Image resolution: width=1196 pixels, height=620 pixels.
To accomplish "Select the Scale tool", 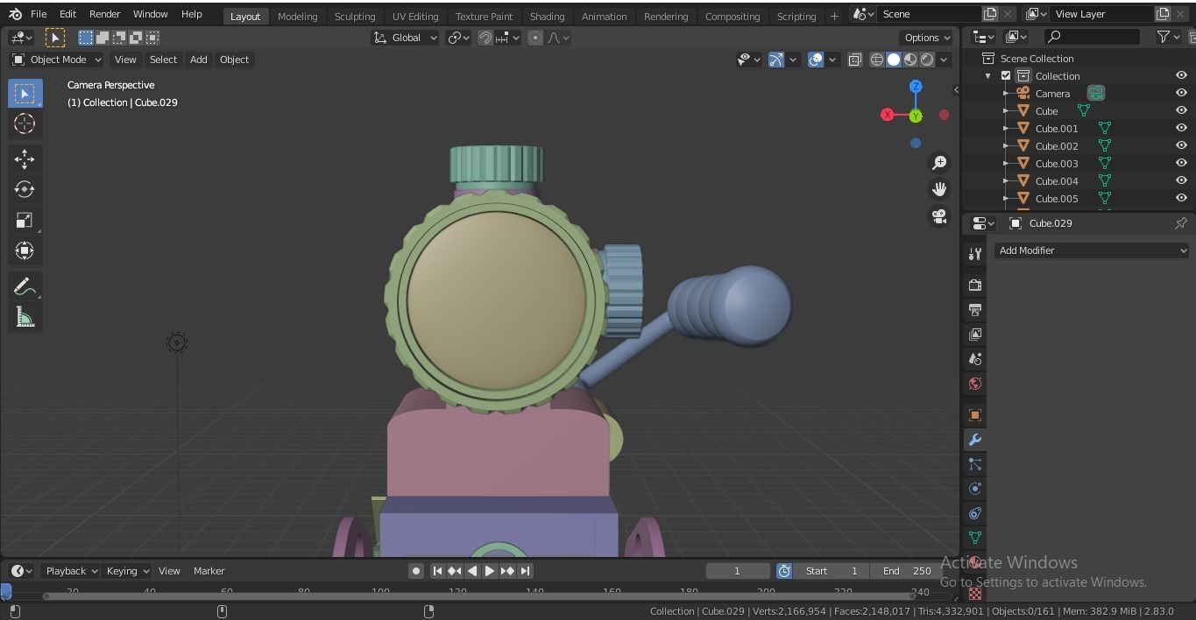I will pos(25,220).
